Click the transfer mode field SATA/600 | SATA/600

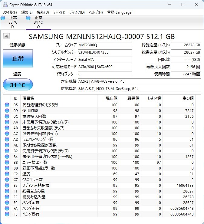105,67
